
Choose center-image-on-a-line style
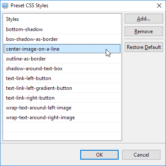(62, 49)
